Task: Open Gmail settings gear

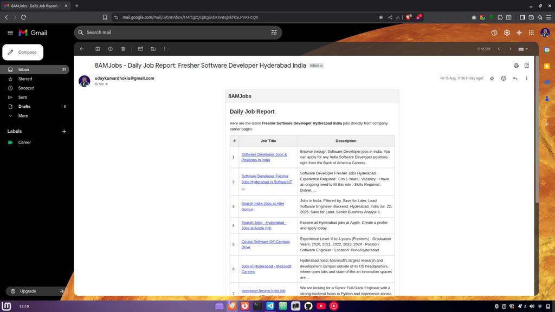Action: coord(506,32)
